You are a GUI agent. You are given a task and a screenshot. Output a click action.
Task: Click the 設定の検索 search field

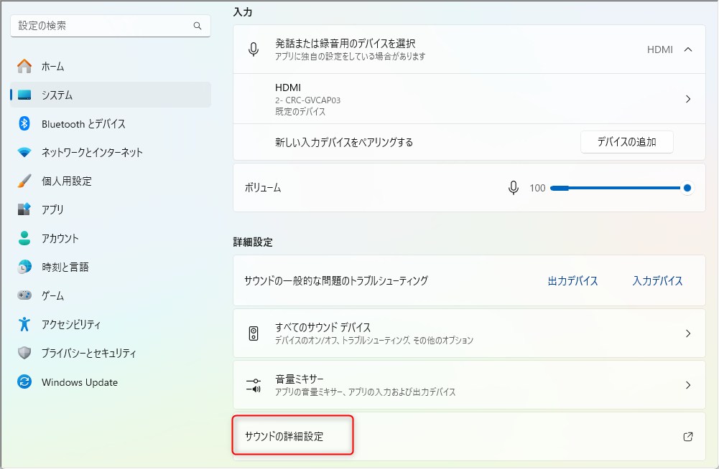[111, 26]
